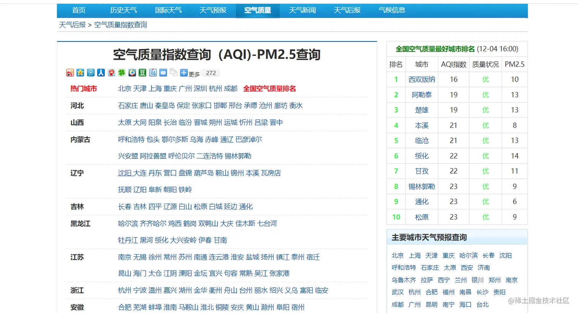Open 临沧 in ranking table
This screenshot has height=313, width=578.
coord(422,141)
